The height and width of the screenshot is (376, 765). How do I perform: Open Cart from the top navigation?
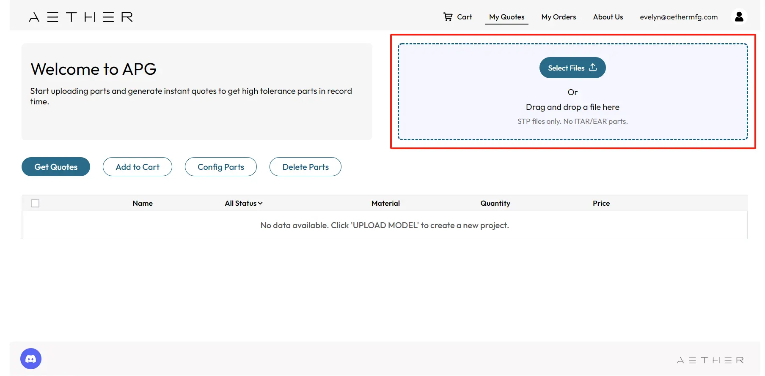[457, 17]
